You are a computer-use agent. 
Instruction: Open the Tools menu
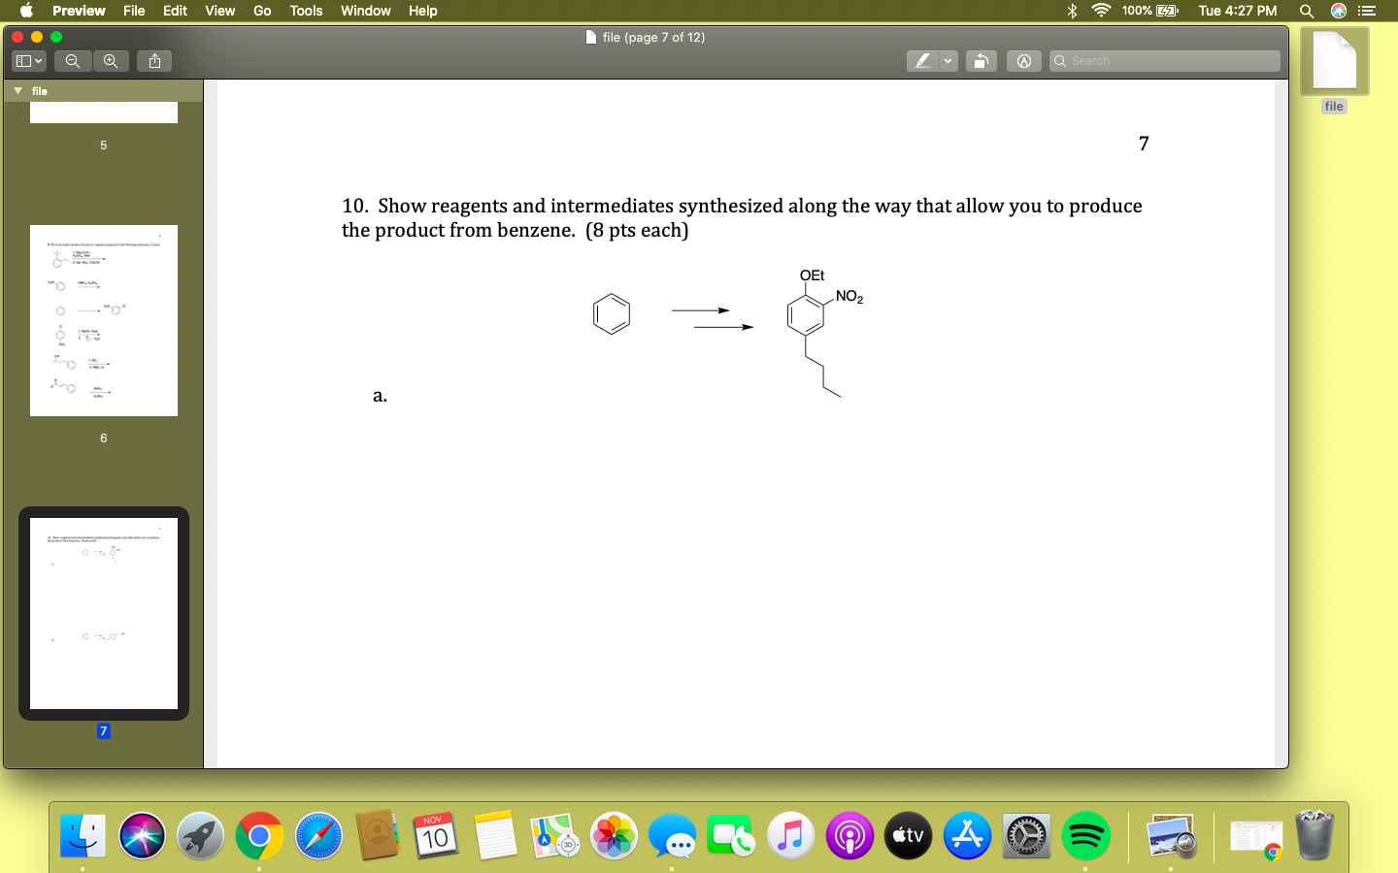tap(305, 11)
